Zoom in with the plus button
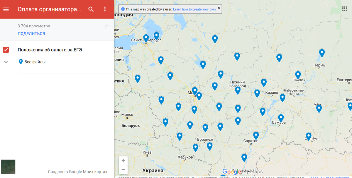352x178 pixels. click(x=123, y=161)
